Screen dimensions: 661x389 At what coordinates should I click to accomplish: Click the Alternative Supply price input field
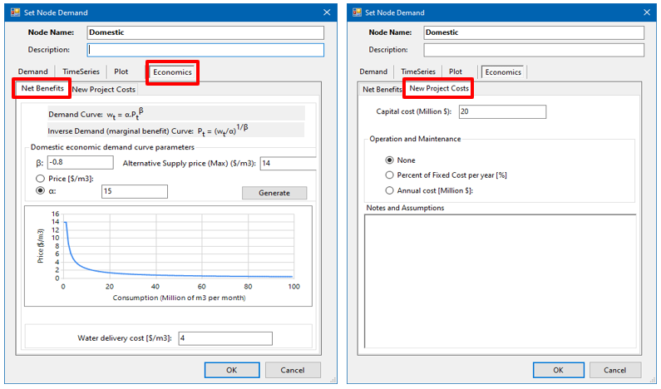287,163
